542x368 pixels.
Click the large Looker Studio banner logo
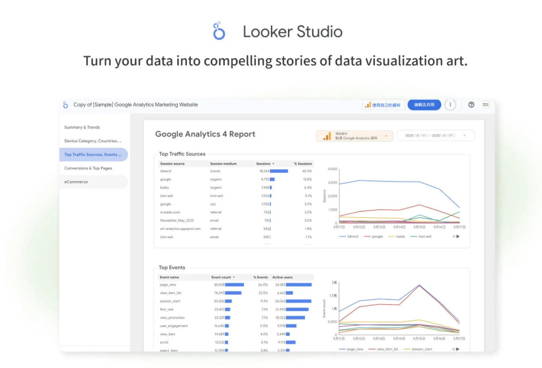pyautogui.click(x=219, y=31)
